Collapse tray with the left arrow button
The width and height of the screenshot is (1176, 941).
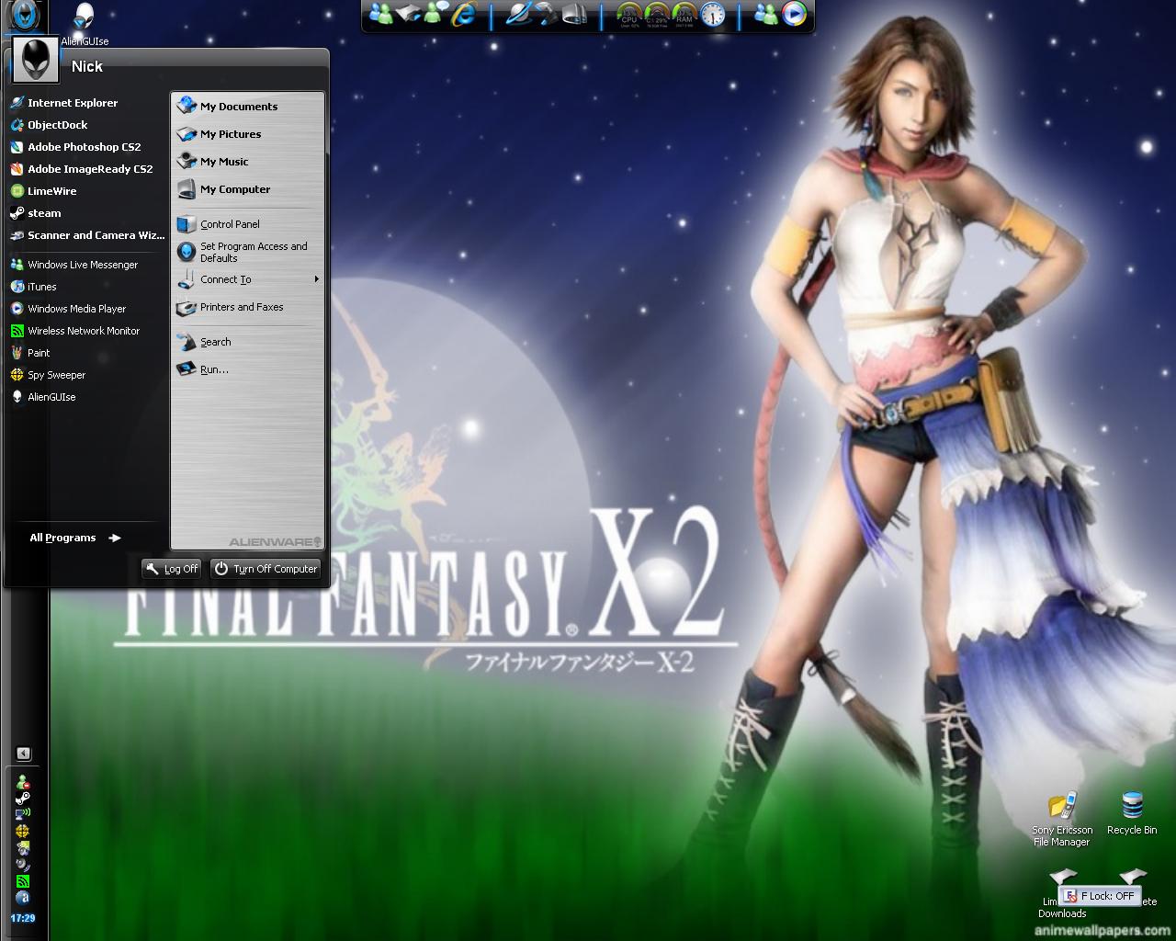[x=24, y=754]
